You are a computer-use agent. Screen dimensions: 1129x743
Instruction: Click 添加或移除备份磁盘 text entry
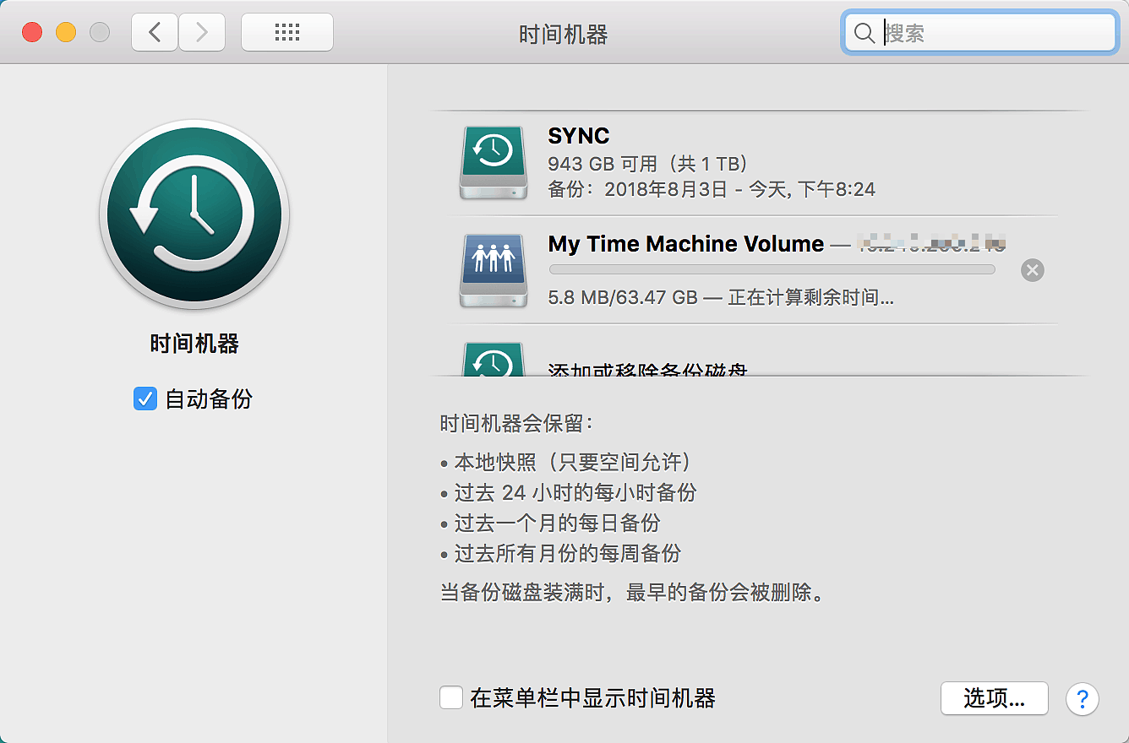click(647, 369)
